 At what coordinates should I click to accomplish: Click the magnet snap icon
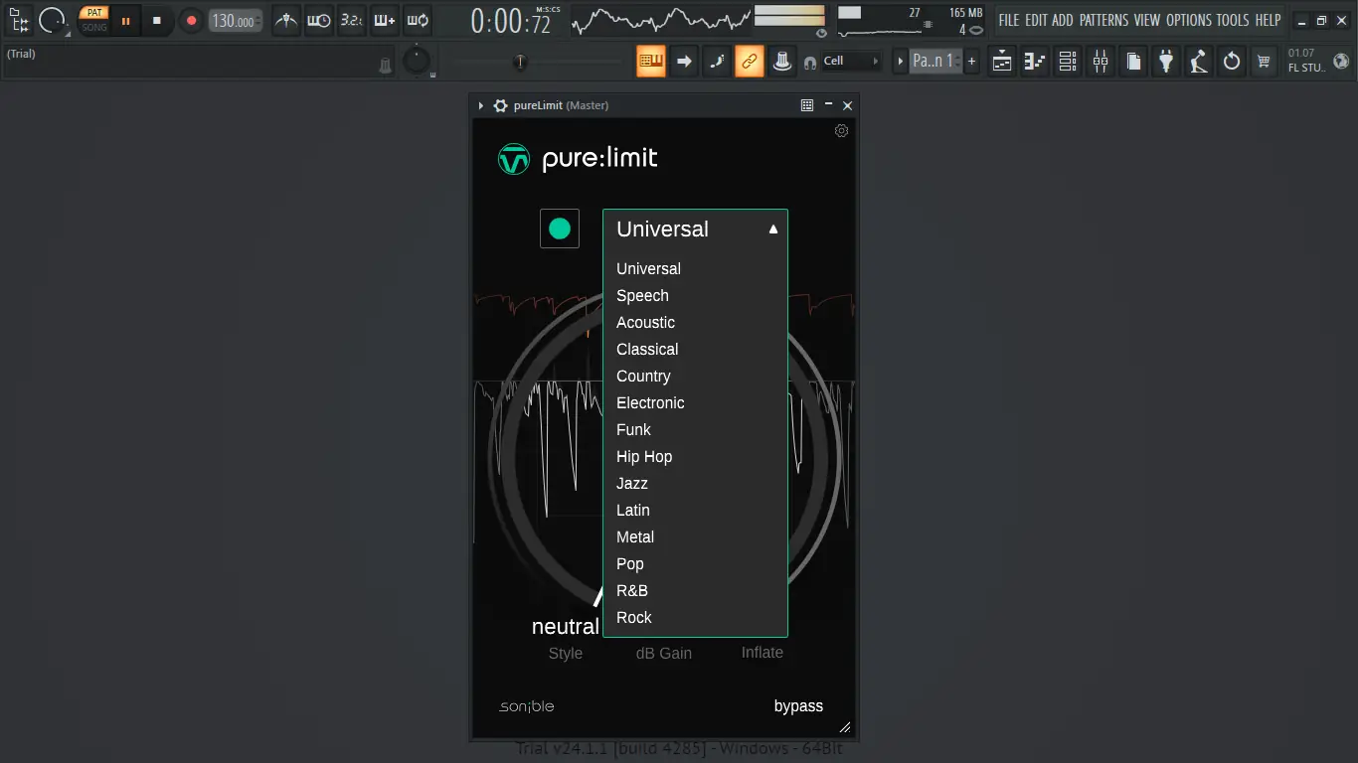[810, 62]
